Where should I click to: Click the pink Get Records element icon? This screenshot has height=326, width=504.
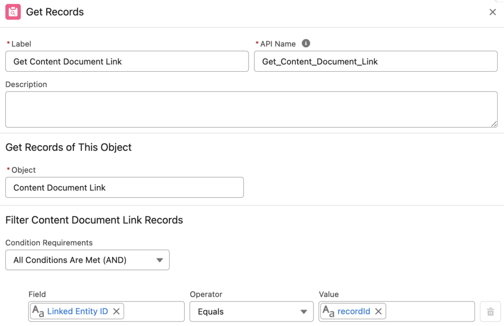coord(14,12)
